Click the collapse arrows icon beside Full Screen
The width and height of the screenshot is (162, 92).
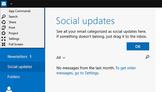[x=4, y=44]
